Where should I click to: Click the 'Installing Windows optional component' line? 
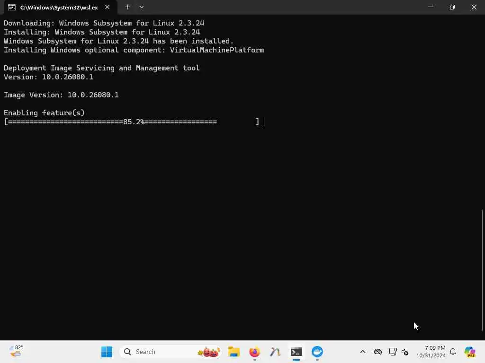134,50
